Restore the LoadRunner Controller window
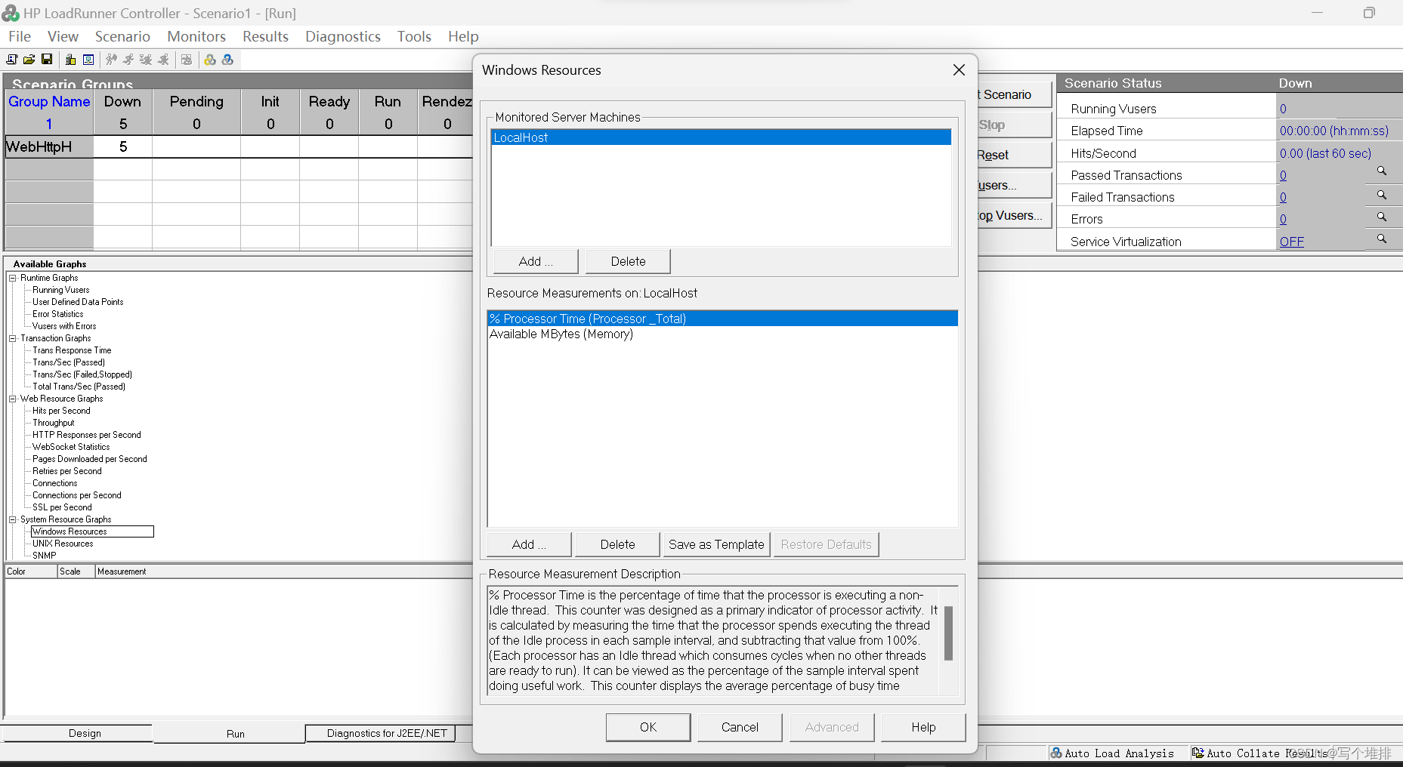Viewport: 1403px width, 767px height. (x=1369, y=13)
